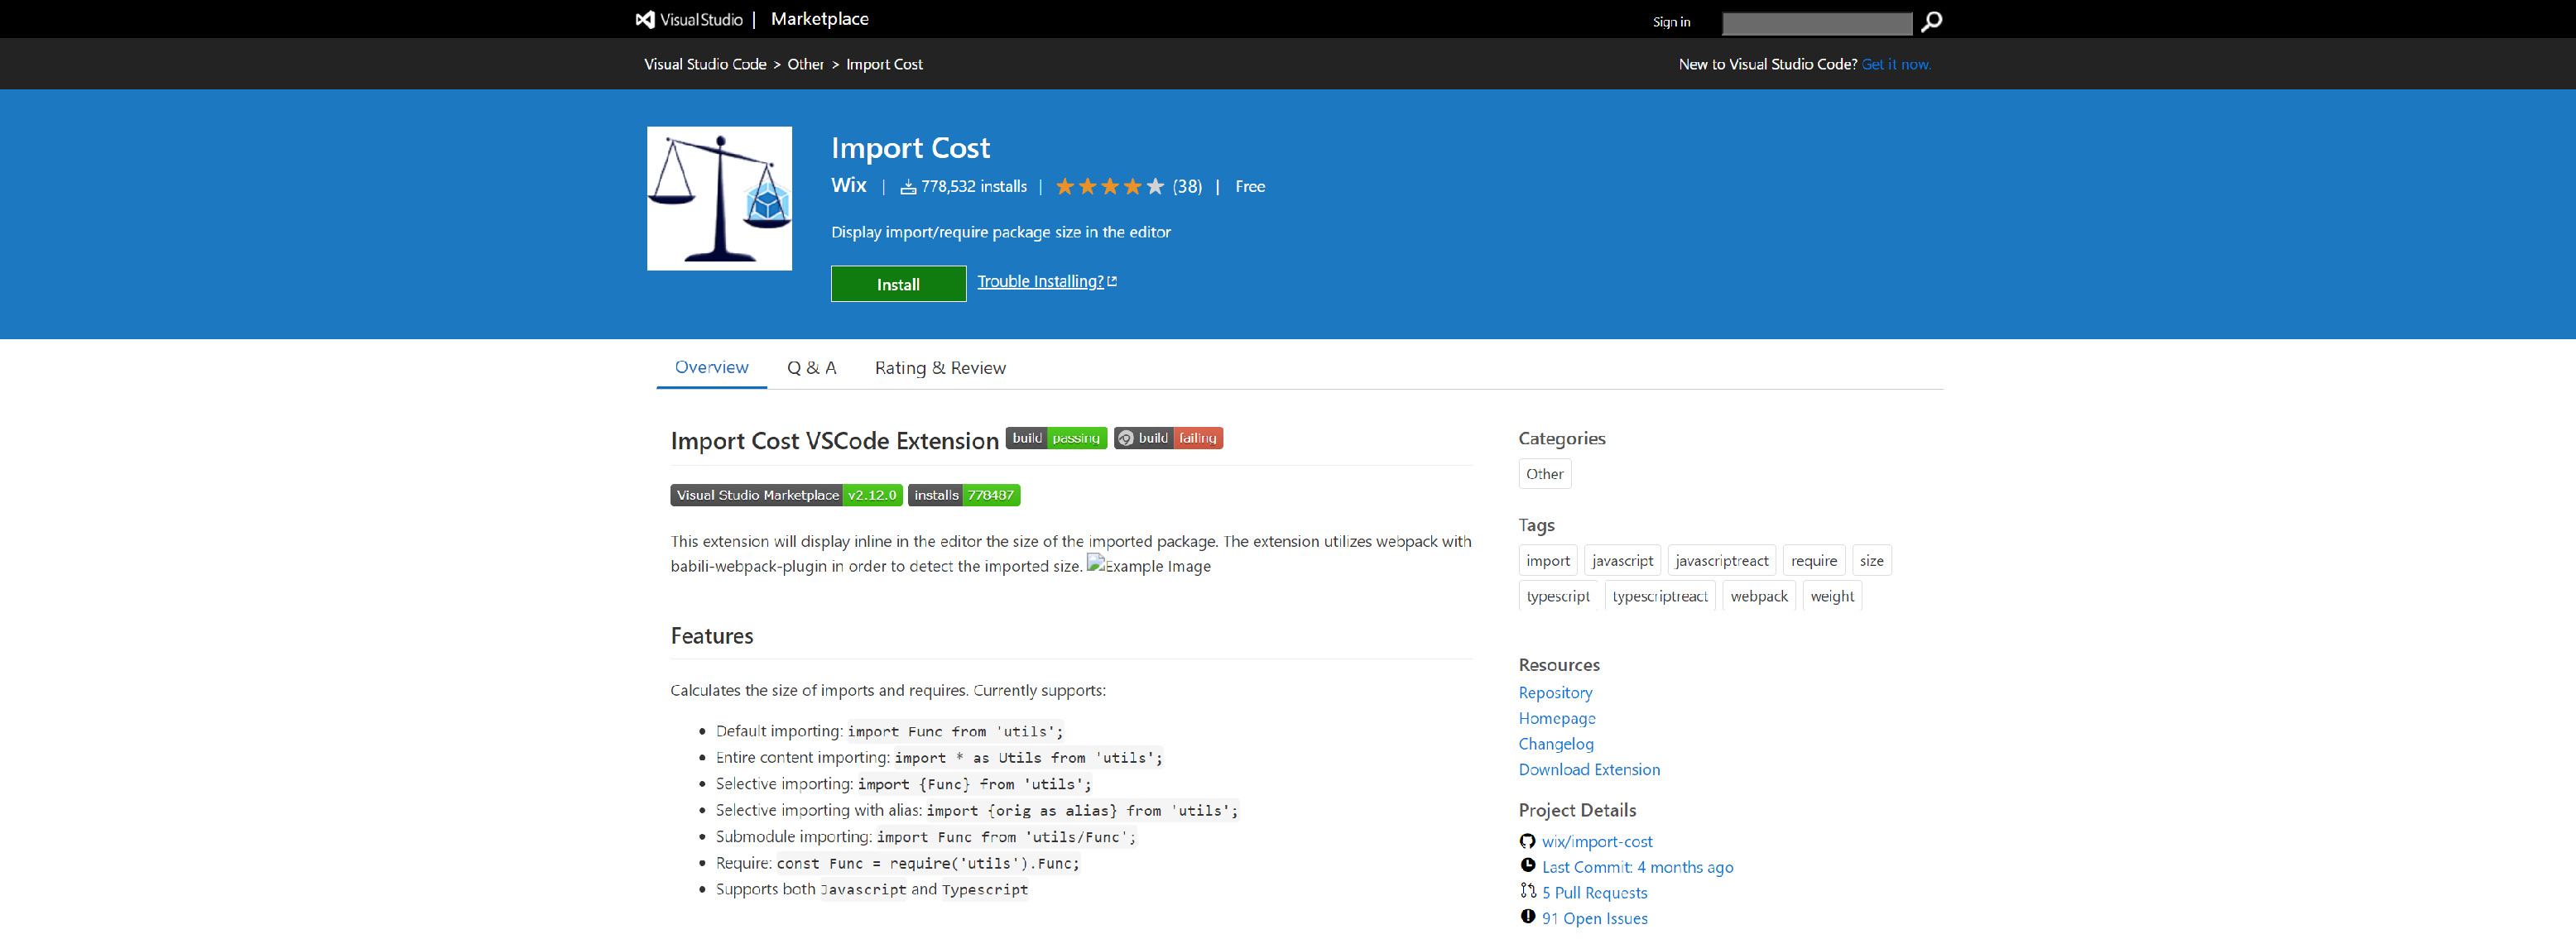Click the green Install button
The height and width of the screenshot is (939, 2576).
[x=898, y=284]
